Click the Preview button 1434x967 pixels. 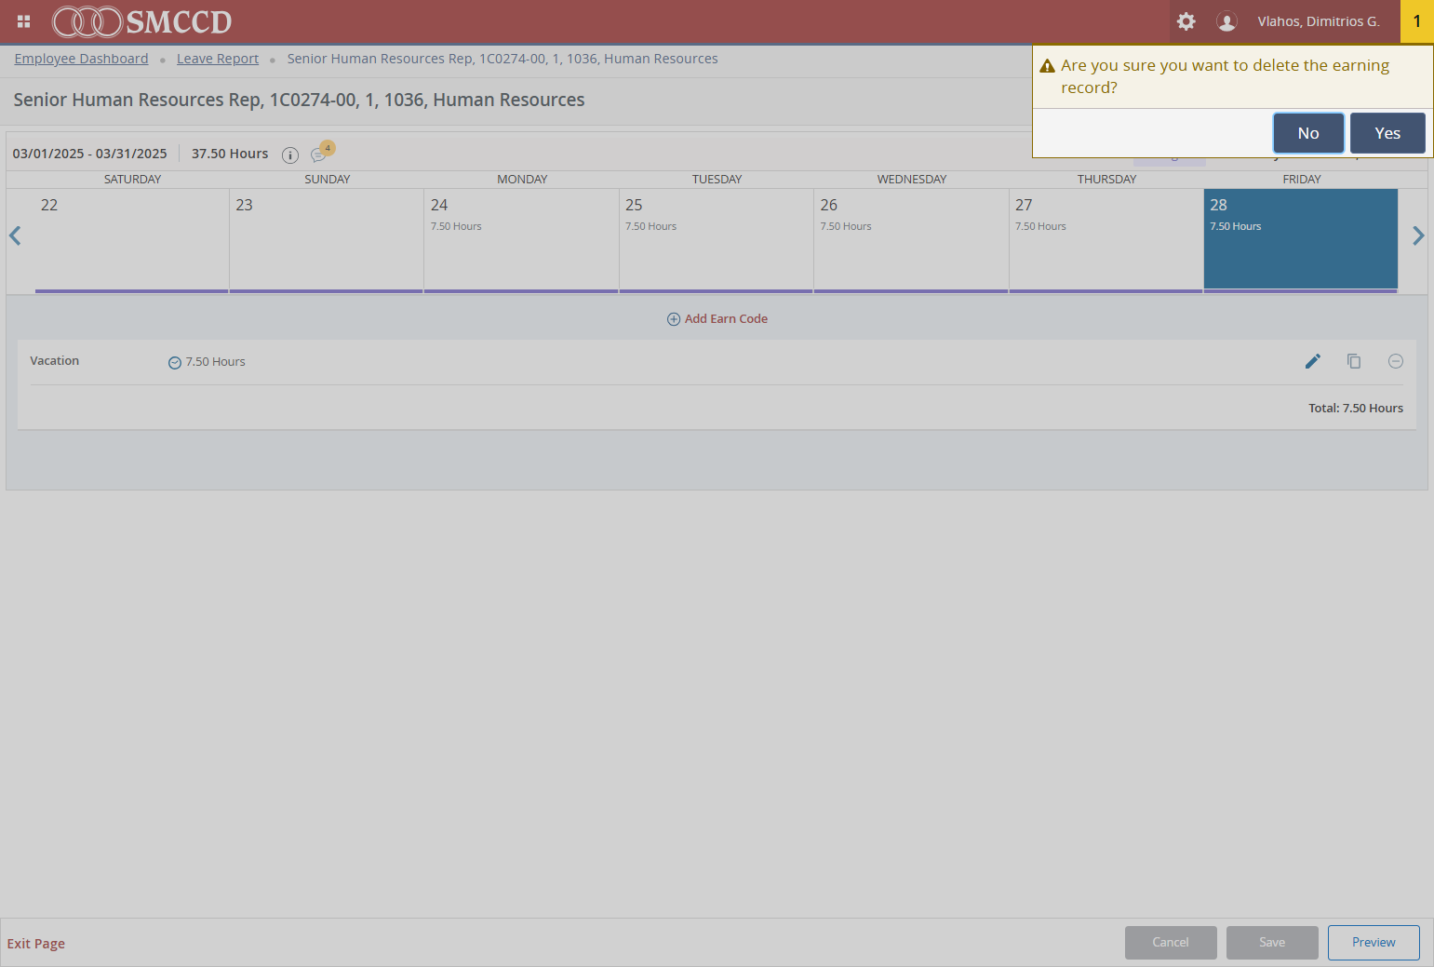(1374, 943)
